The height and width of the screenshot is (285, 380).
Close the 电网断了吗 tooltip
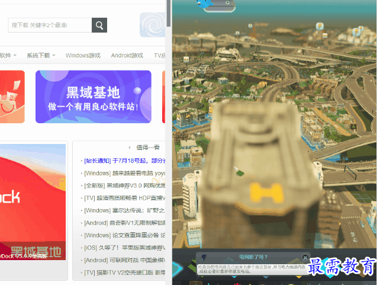tap(305, 257)
